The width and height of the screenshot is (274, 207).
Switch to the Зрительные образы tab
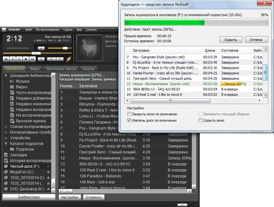tap(61, 69)
